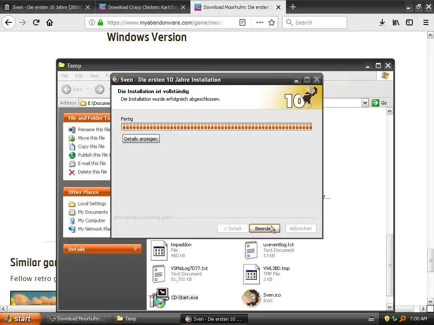Screen dimensions: 434x325
Task: Open address dropdown in Temp window
Action: tap(365, 103)
